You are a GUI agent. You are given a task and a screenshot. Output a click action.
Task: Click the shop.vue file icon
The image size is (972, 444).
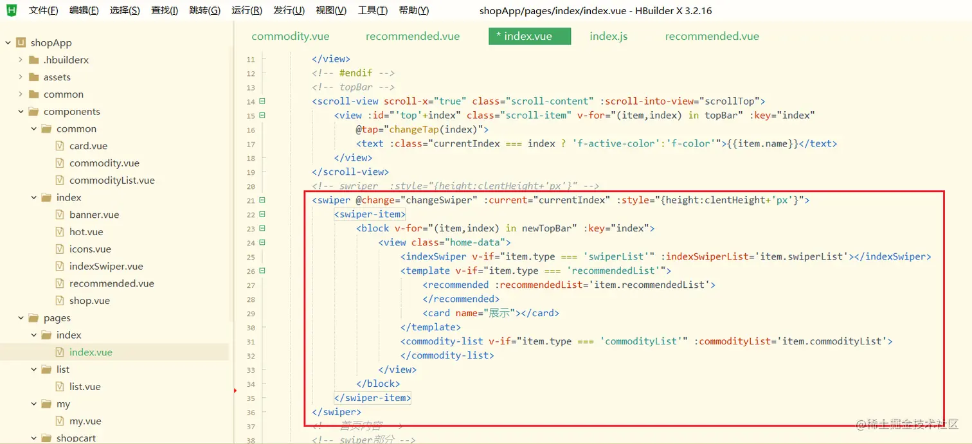pos(60,301)
